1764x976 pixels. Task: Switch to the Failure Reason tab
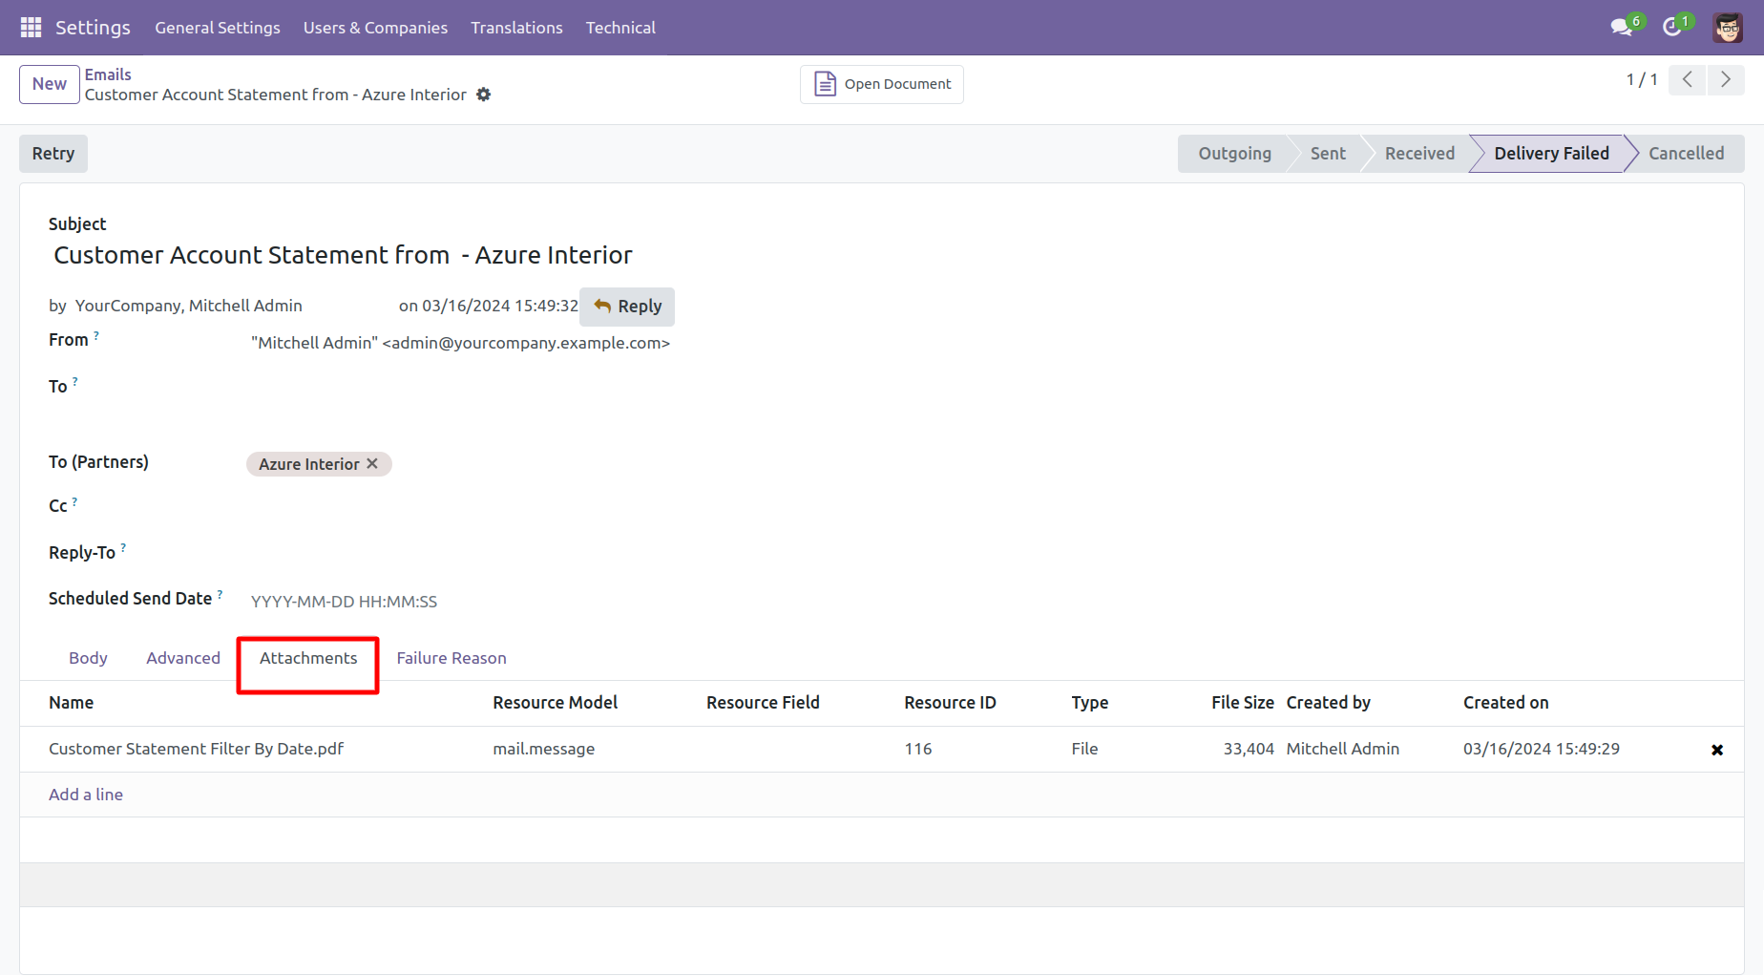451,658
